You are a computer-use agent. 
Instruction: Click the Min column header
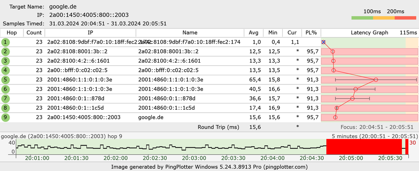pyautogui.click(x=273, y=33)
